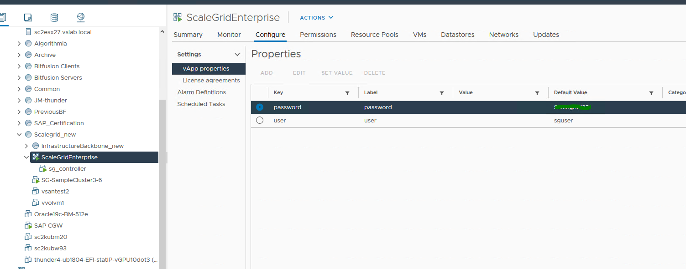
Task: Open License agreements settings
Action: (x=211, y=81)
